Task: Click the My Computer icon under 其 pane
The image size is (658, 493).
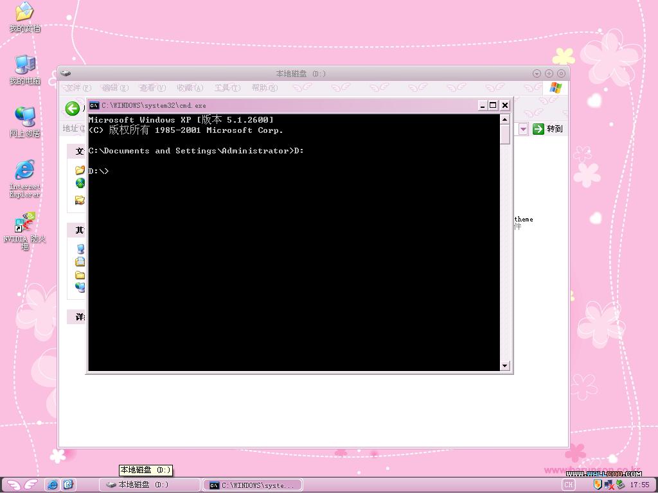Action: (80, 248)
